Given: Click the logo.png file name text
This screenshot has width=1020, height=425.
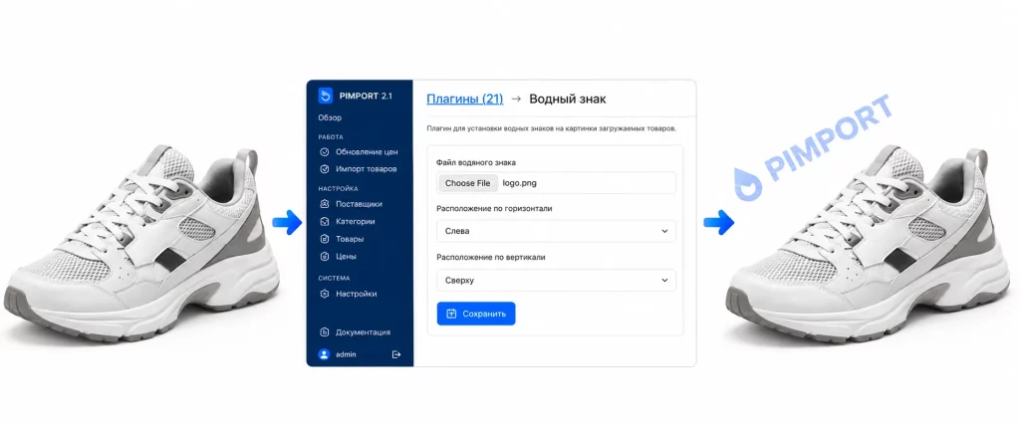Looking at the screenshot, I should pyautogui.click(x=519, y=183).
